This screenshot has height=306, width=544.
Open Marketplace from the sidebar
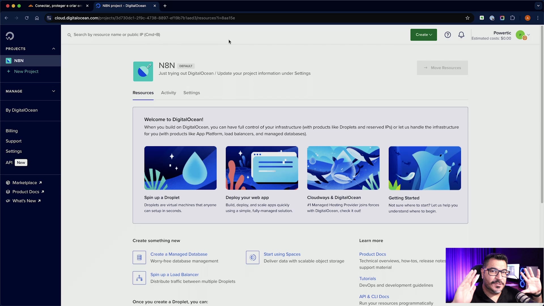point(8,182)
